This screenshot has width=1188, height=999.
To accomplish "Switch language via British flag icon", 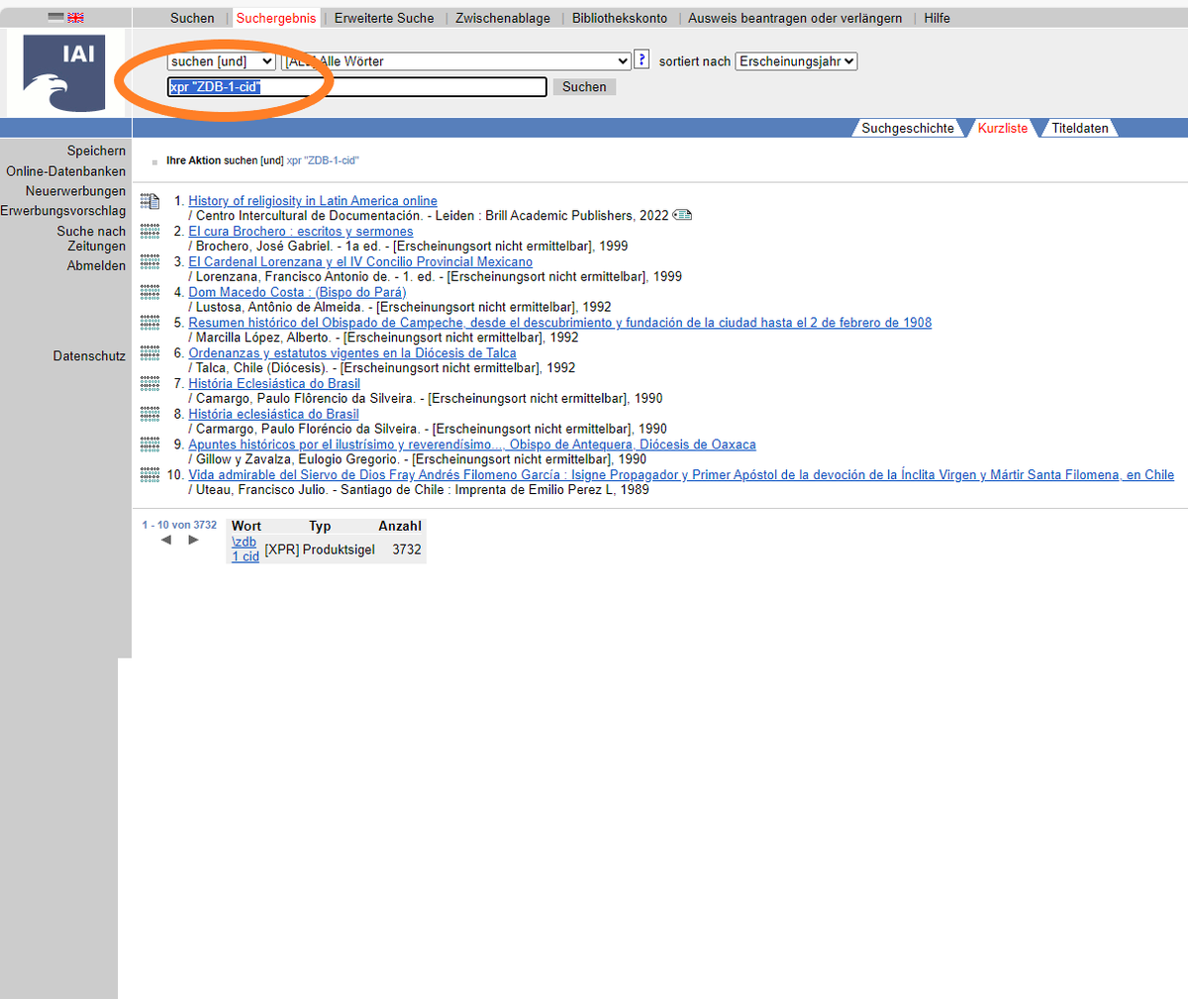I will pyautogui.click(x=75, y=18).
